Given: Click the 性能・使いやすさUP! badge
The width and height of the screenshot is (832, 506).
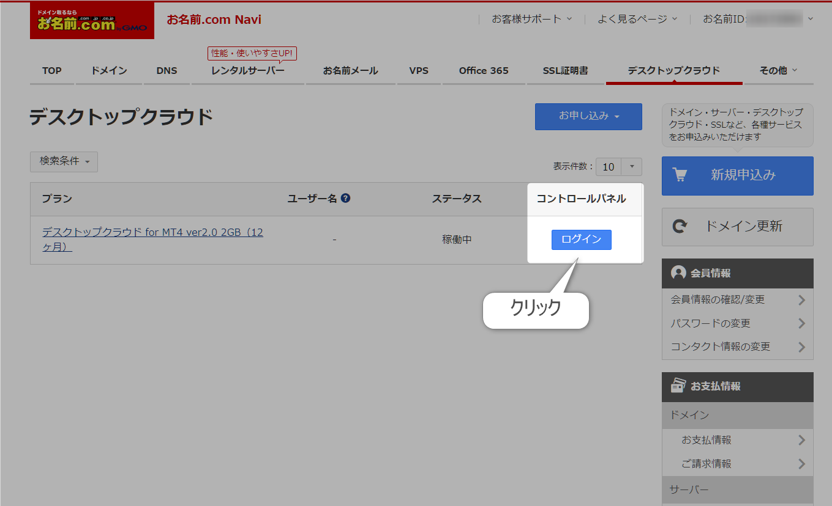Looking at the screenshot, I should (x=252, y=53).
